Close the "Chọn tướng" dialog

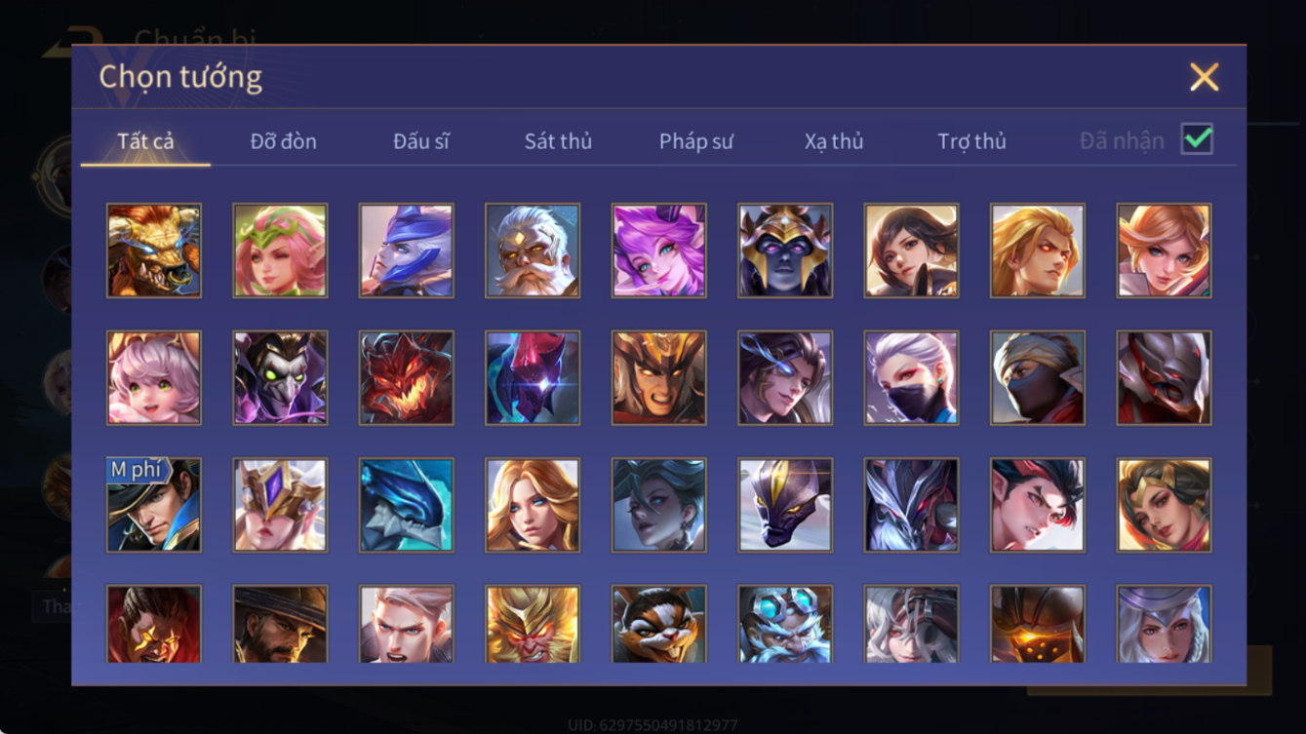(1205, 77)
